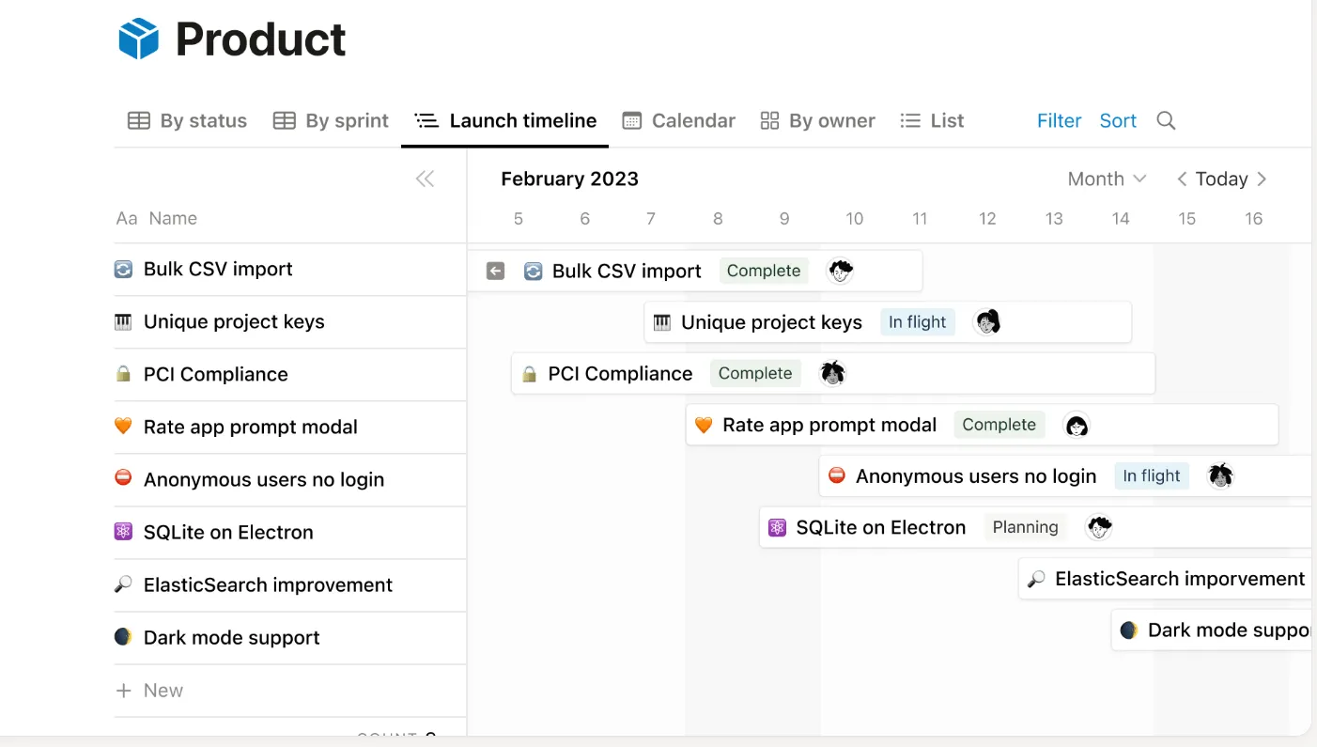The image size is (1317, 747).
Task: Switch to the By status tab
Action: [x=187, y=120]
